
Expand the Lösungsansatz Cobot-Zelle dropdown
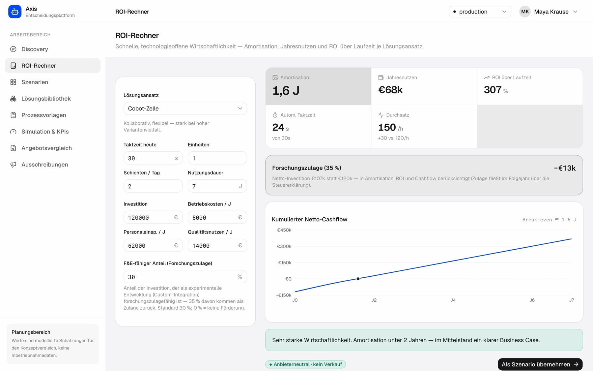coord(185,108)
